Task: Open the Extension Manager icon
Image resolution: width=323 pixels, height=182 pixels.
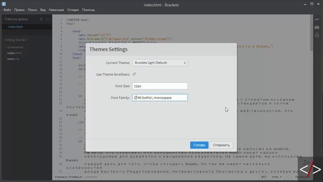Action: (x=317, y=27)
